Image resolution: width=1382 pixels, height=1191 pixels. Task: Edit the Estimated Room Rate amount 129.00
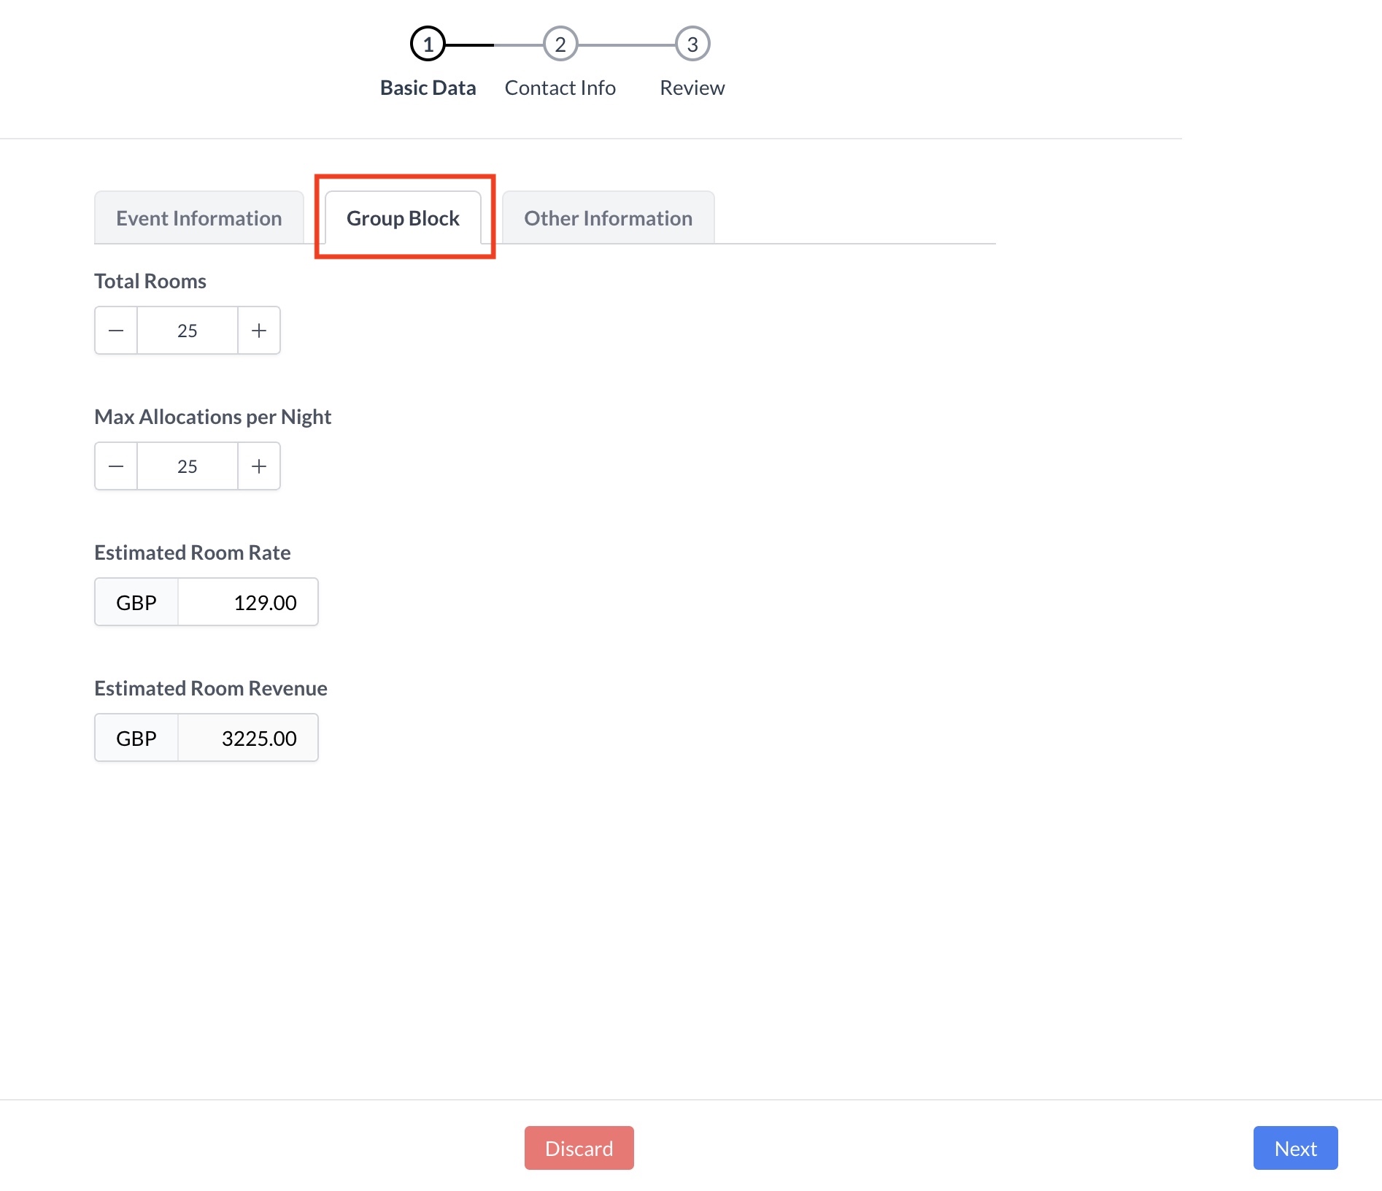(x=248, y=602)
